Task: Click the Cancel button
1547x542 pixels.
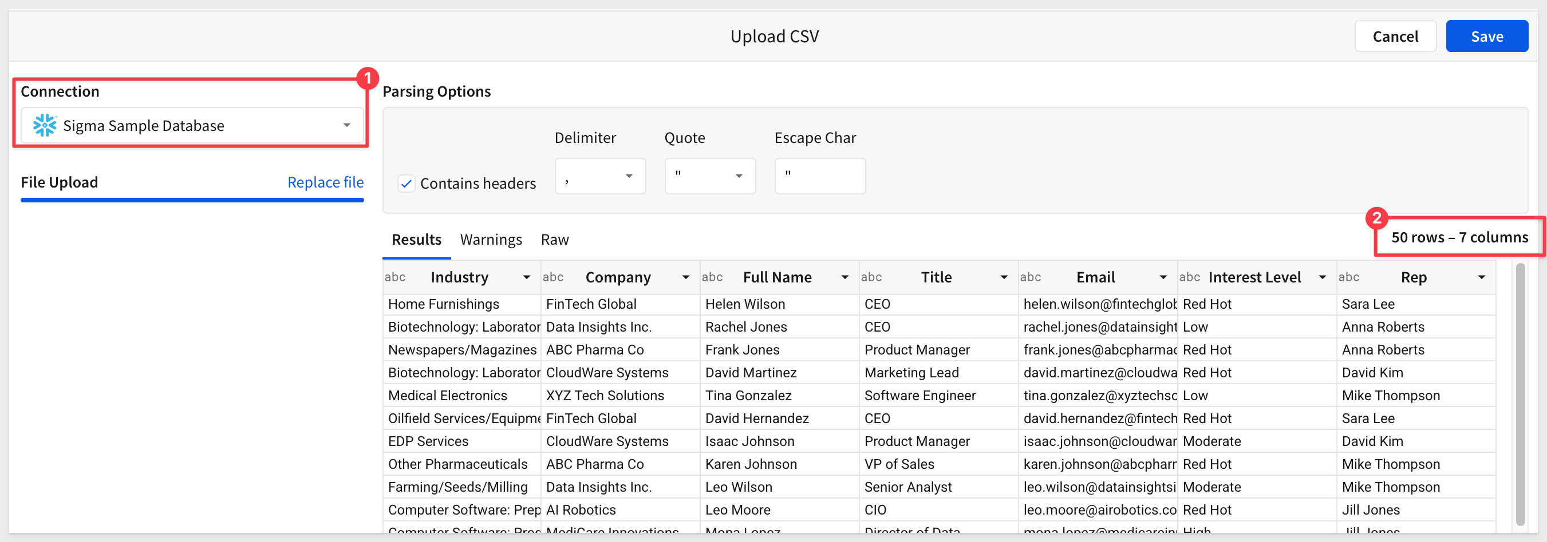Action: pyautogui.click(x=1395, y=37)
